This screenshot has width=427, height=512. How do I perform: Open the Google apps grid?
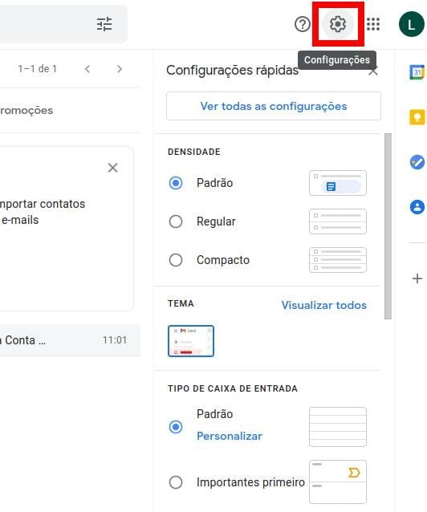pos(373,24)
